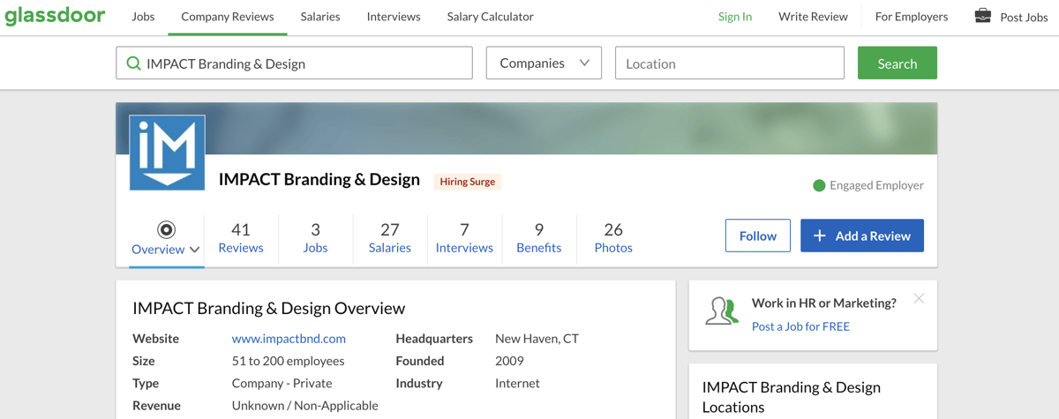Click the Work in HR or Marketing? heading
Viewport: 1059px width, 419px height.
point(824,303)
